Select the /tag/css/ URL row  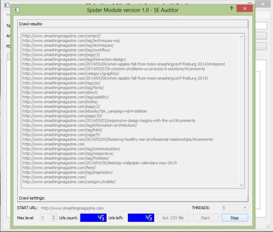62,83
